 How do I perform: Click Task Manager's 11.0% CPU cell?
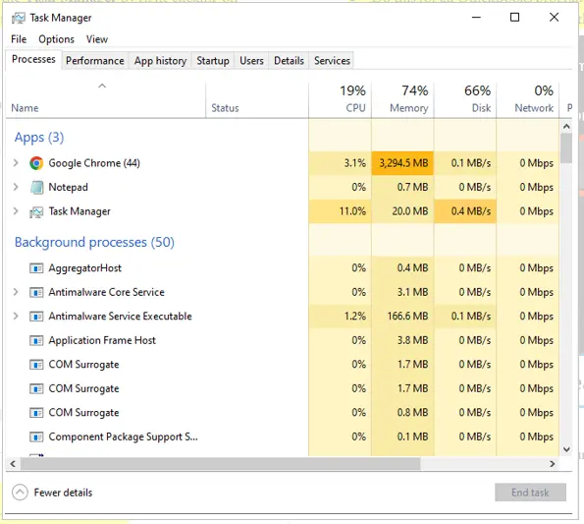tap(340, 211)
